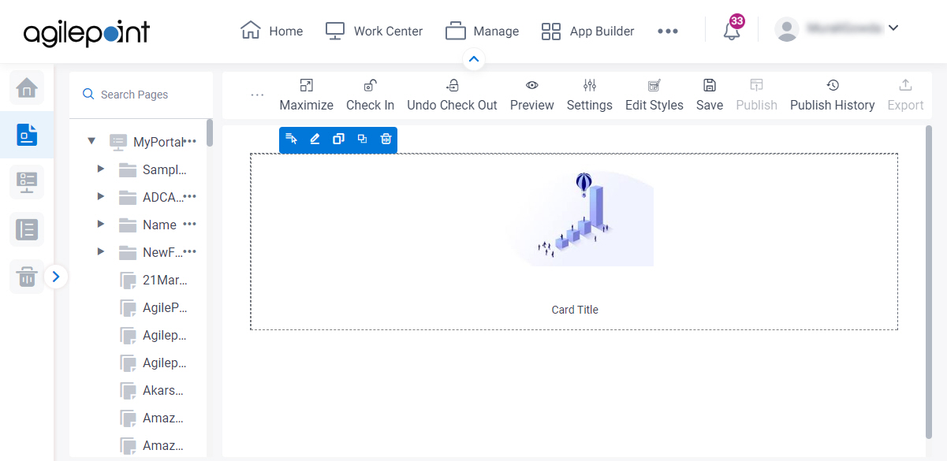This screenshot has width=947, height=461.
Task: Save the page
Action: (710, 95)
